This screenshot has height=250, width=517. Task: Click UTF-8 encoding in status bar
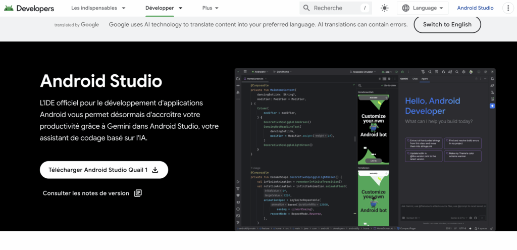[x=462, y=228]
